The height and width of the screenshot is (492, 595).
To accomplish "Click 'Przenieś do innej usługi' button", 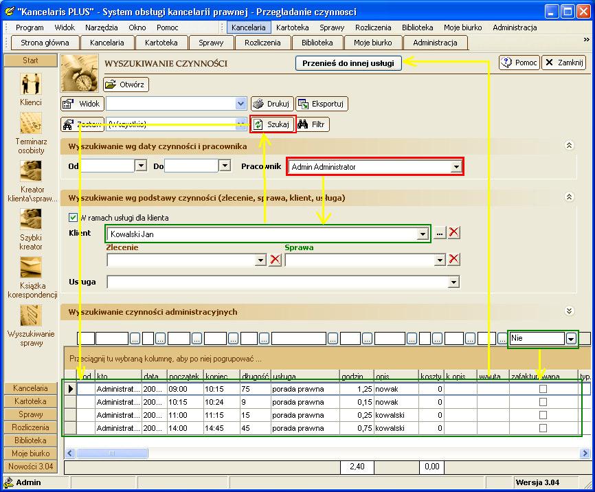I will click(348, 63).
